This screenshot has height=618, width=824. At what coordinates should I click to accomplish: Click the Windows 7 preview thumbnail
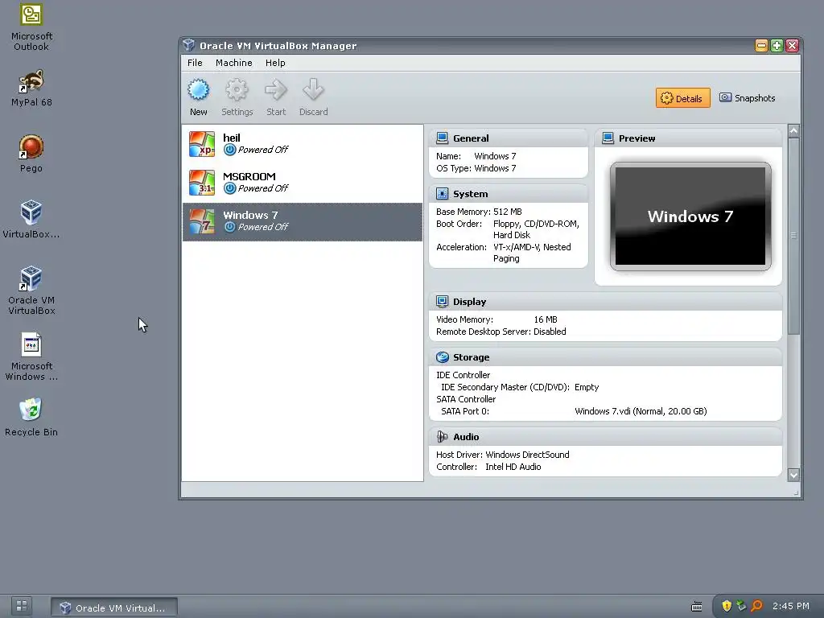tap(690, 216)
